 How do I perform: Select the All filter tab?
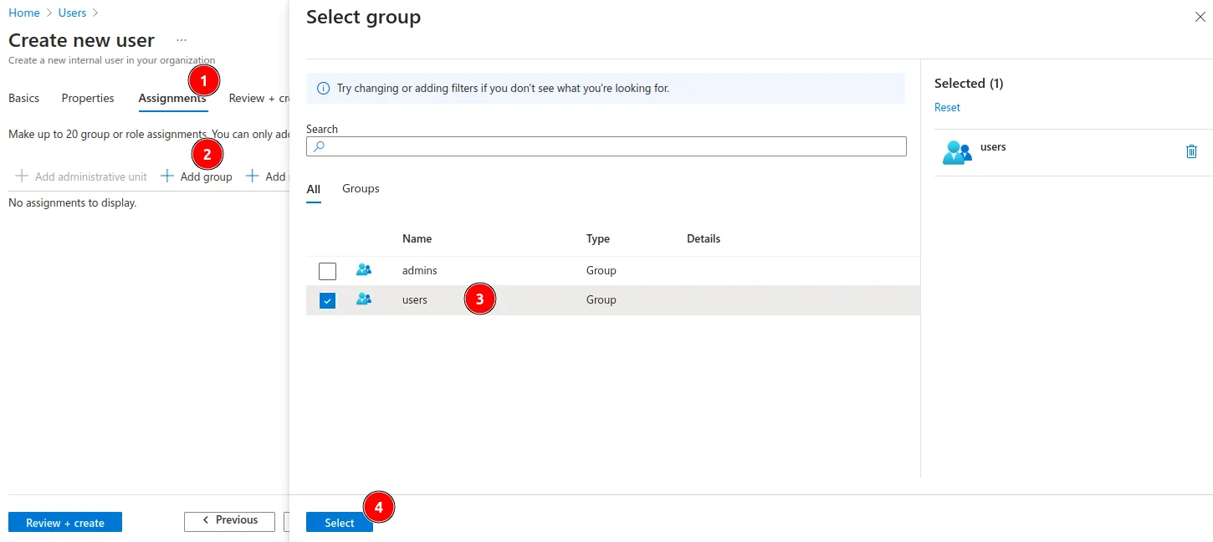(313, 190)
